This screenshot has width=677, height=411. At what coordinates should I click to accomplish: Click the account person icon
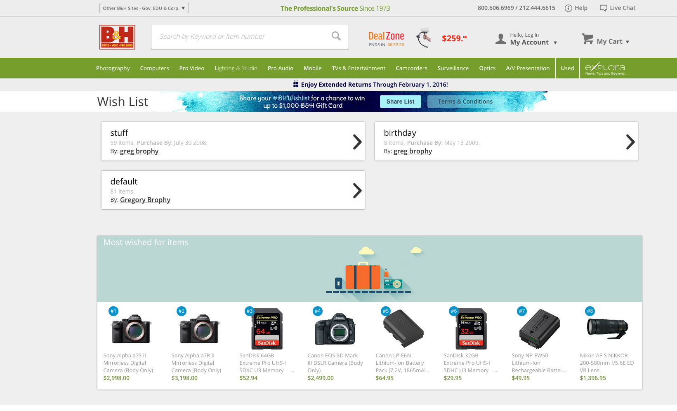click(500, 39)
